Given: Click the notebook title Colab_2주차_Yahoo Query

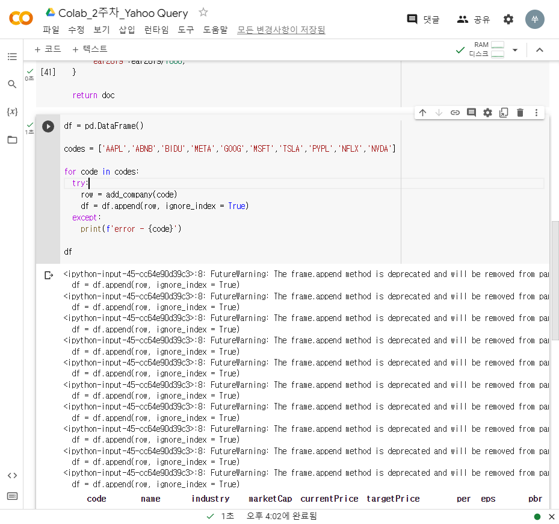Looking at the screenshot, I should pos(123,13).
